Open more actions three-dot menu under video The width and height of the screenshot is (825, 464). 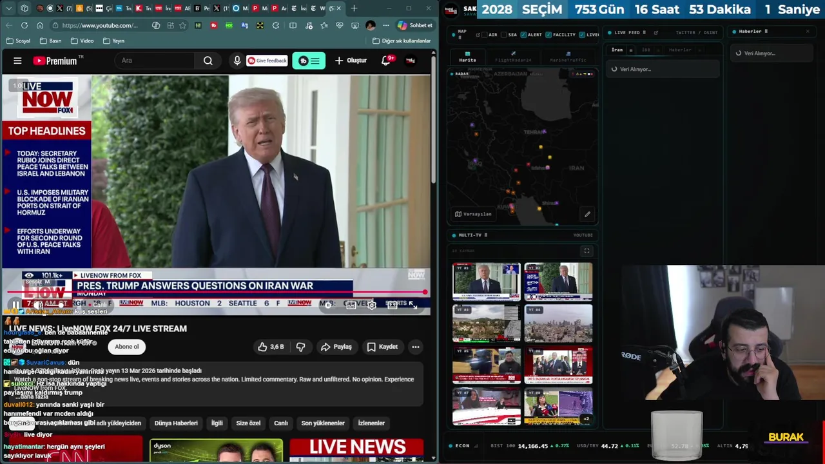pyautogui.click(x=416, y=347)
